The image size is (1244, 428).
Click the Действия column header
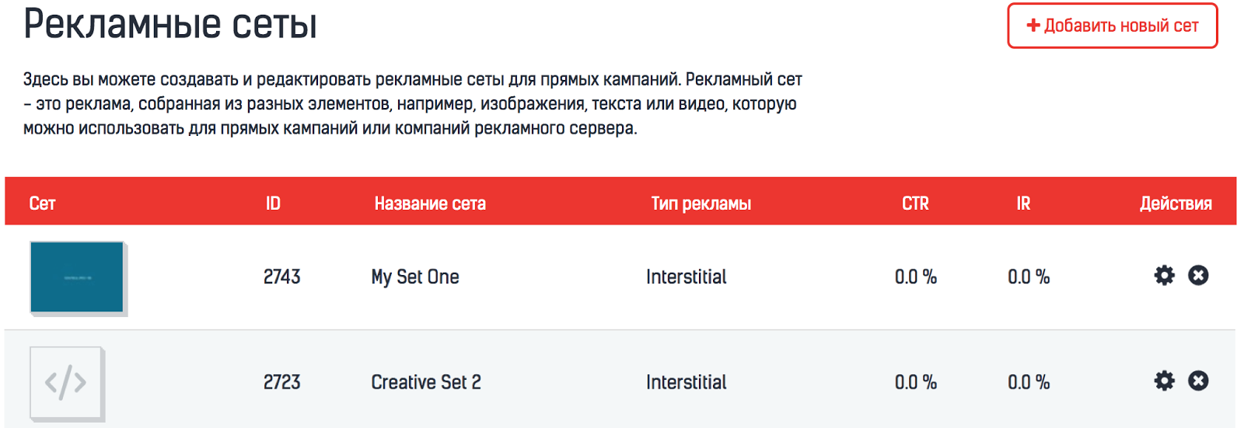coord(1176,204)
